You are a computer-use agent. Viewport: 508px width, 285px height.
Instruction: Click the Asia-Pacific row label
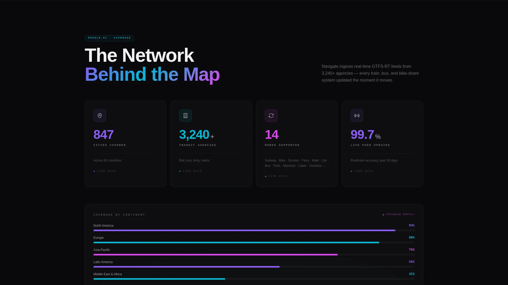pos(102,250)
